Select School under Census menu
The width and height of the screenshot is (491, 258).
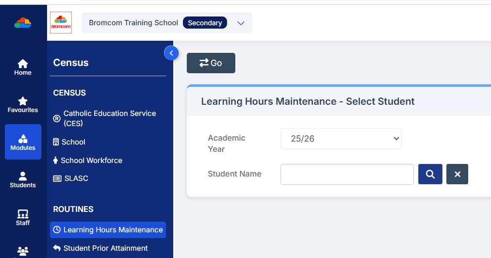73,142
